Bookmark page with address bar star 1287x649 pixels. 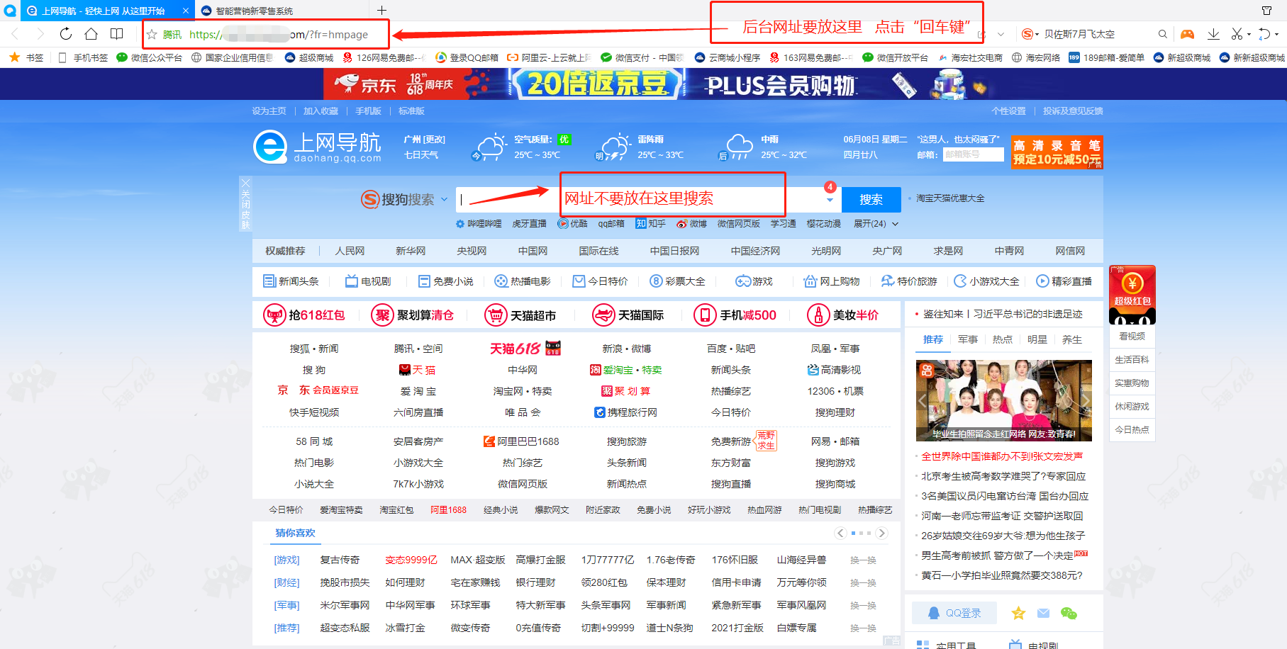[x=152, y=34]
